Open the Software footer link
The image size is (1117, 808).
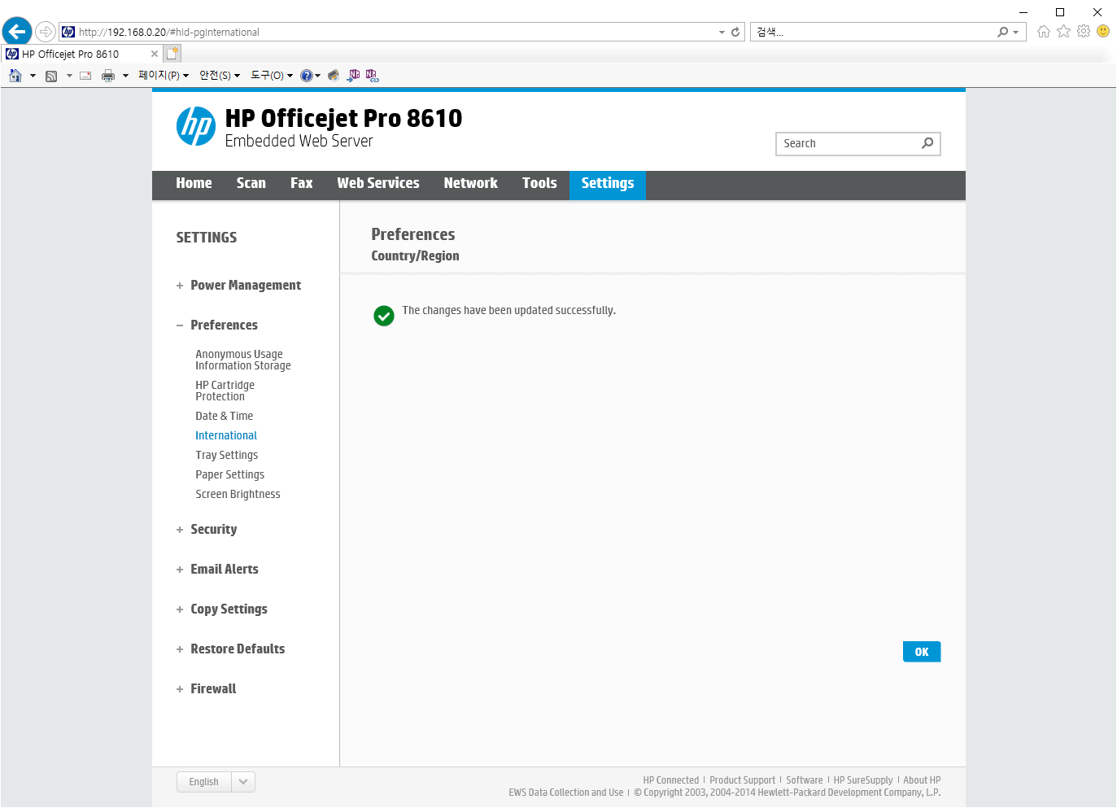click(805, 780)
